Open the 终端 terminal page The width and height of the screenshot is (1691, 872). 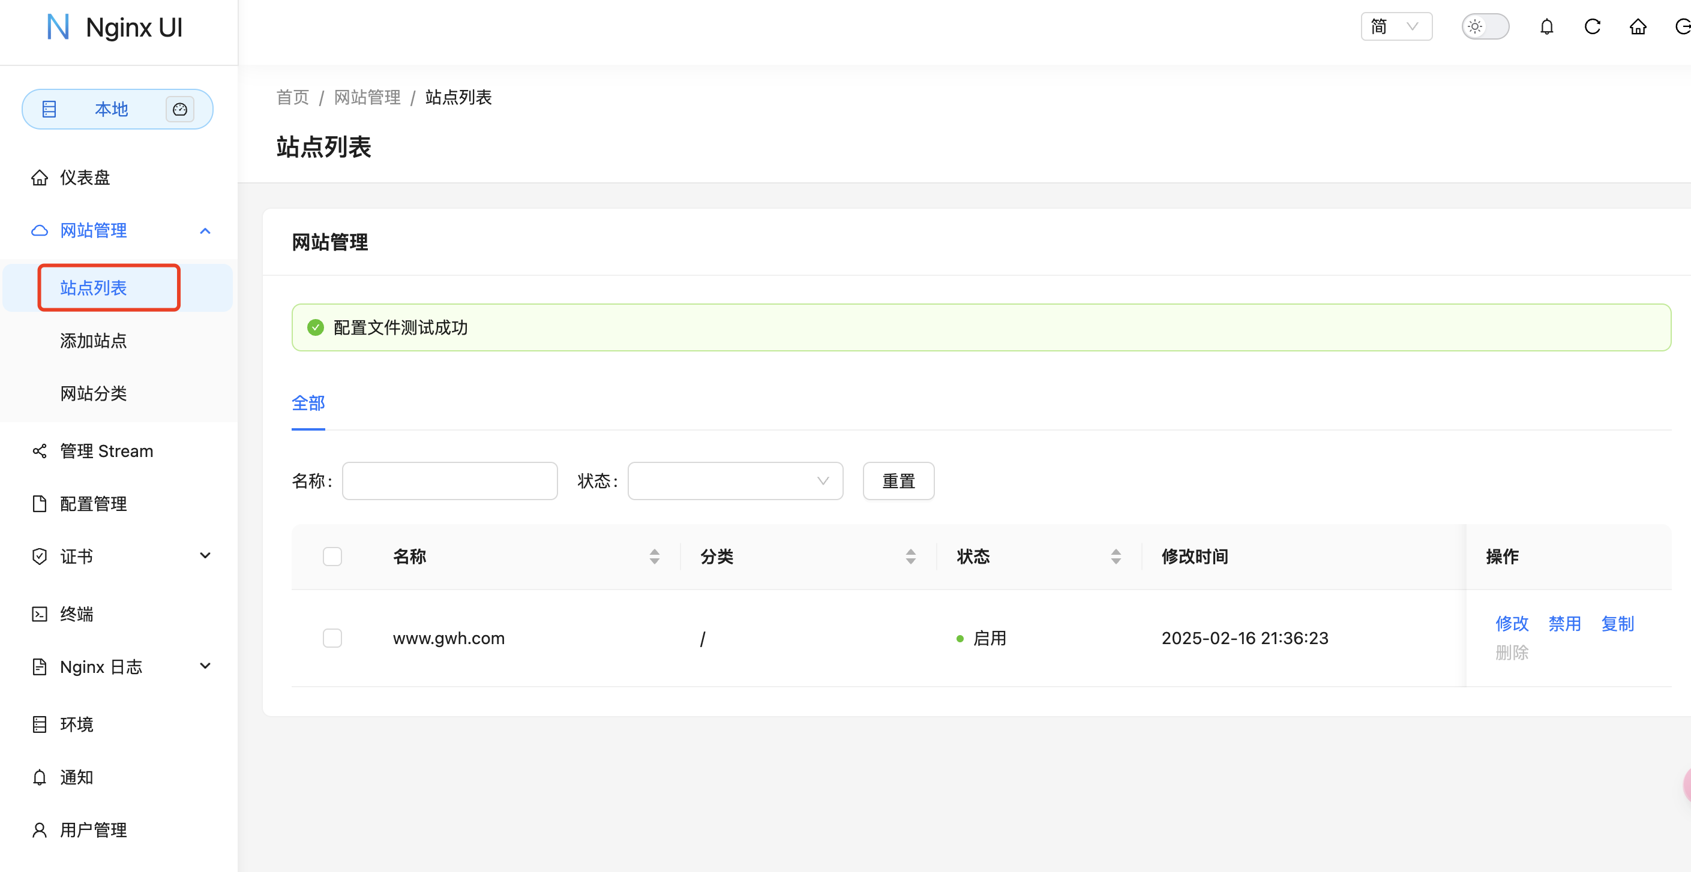pos(77,614)
